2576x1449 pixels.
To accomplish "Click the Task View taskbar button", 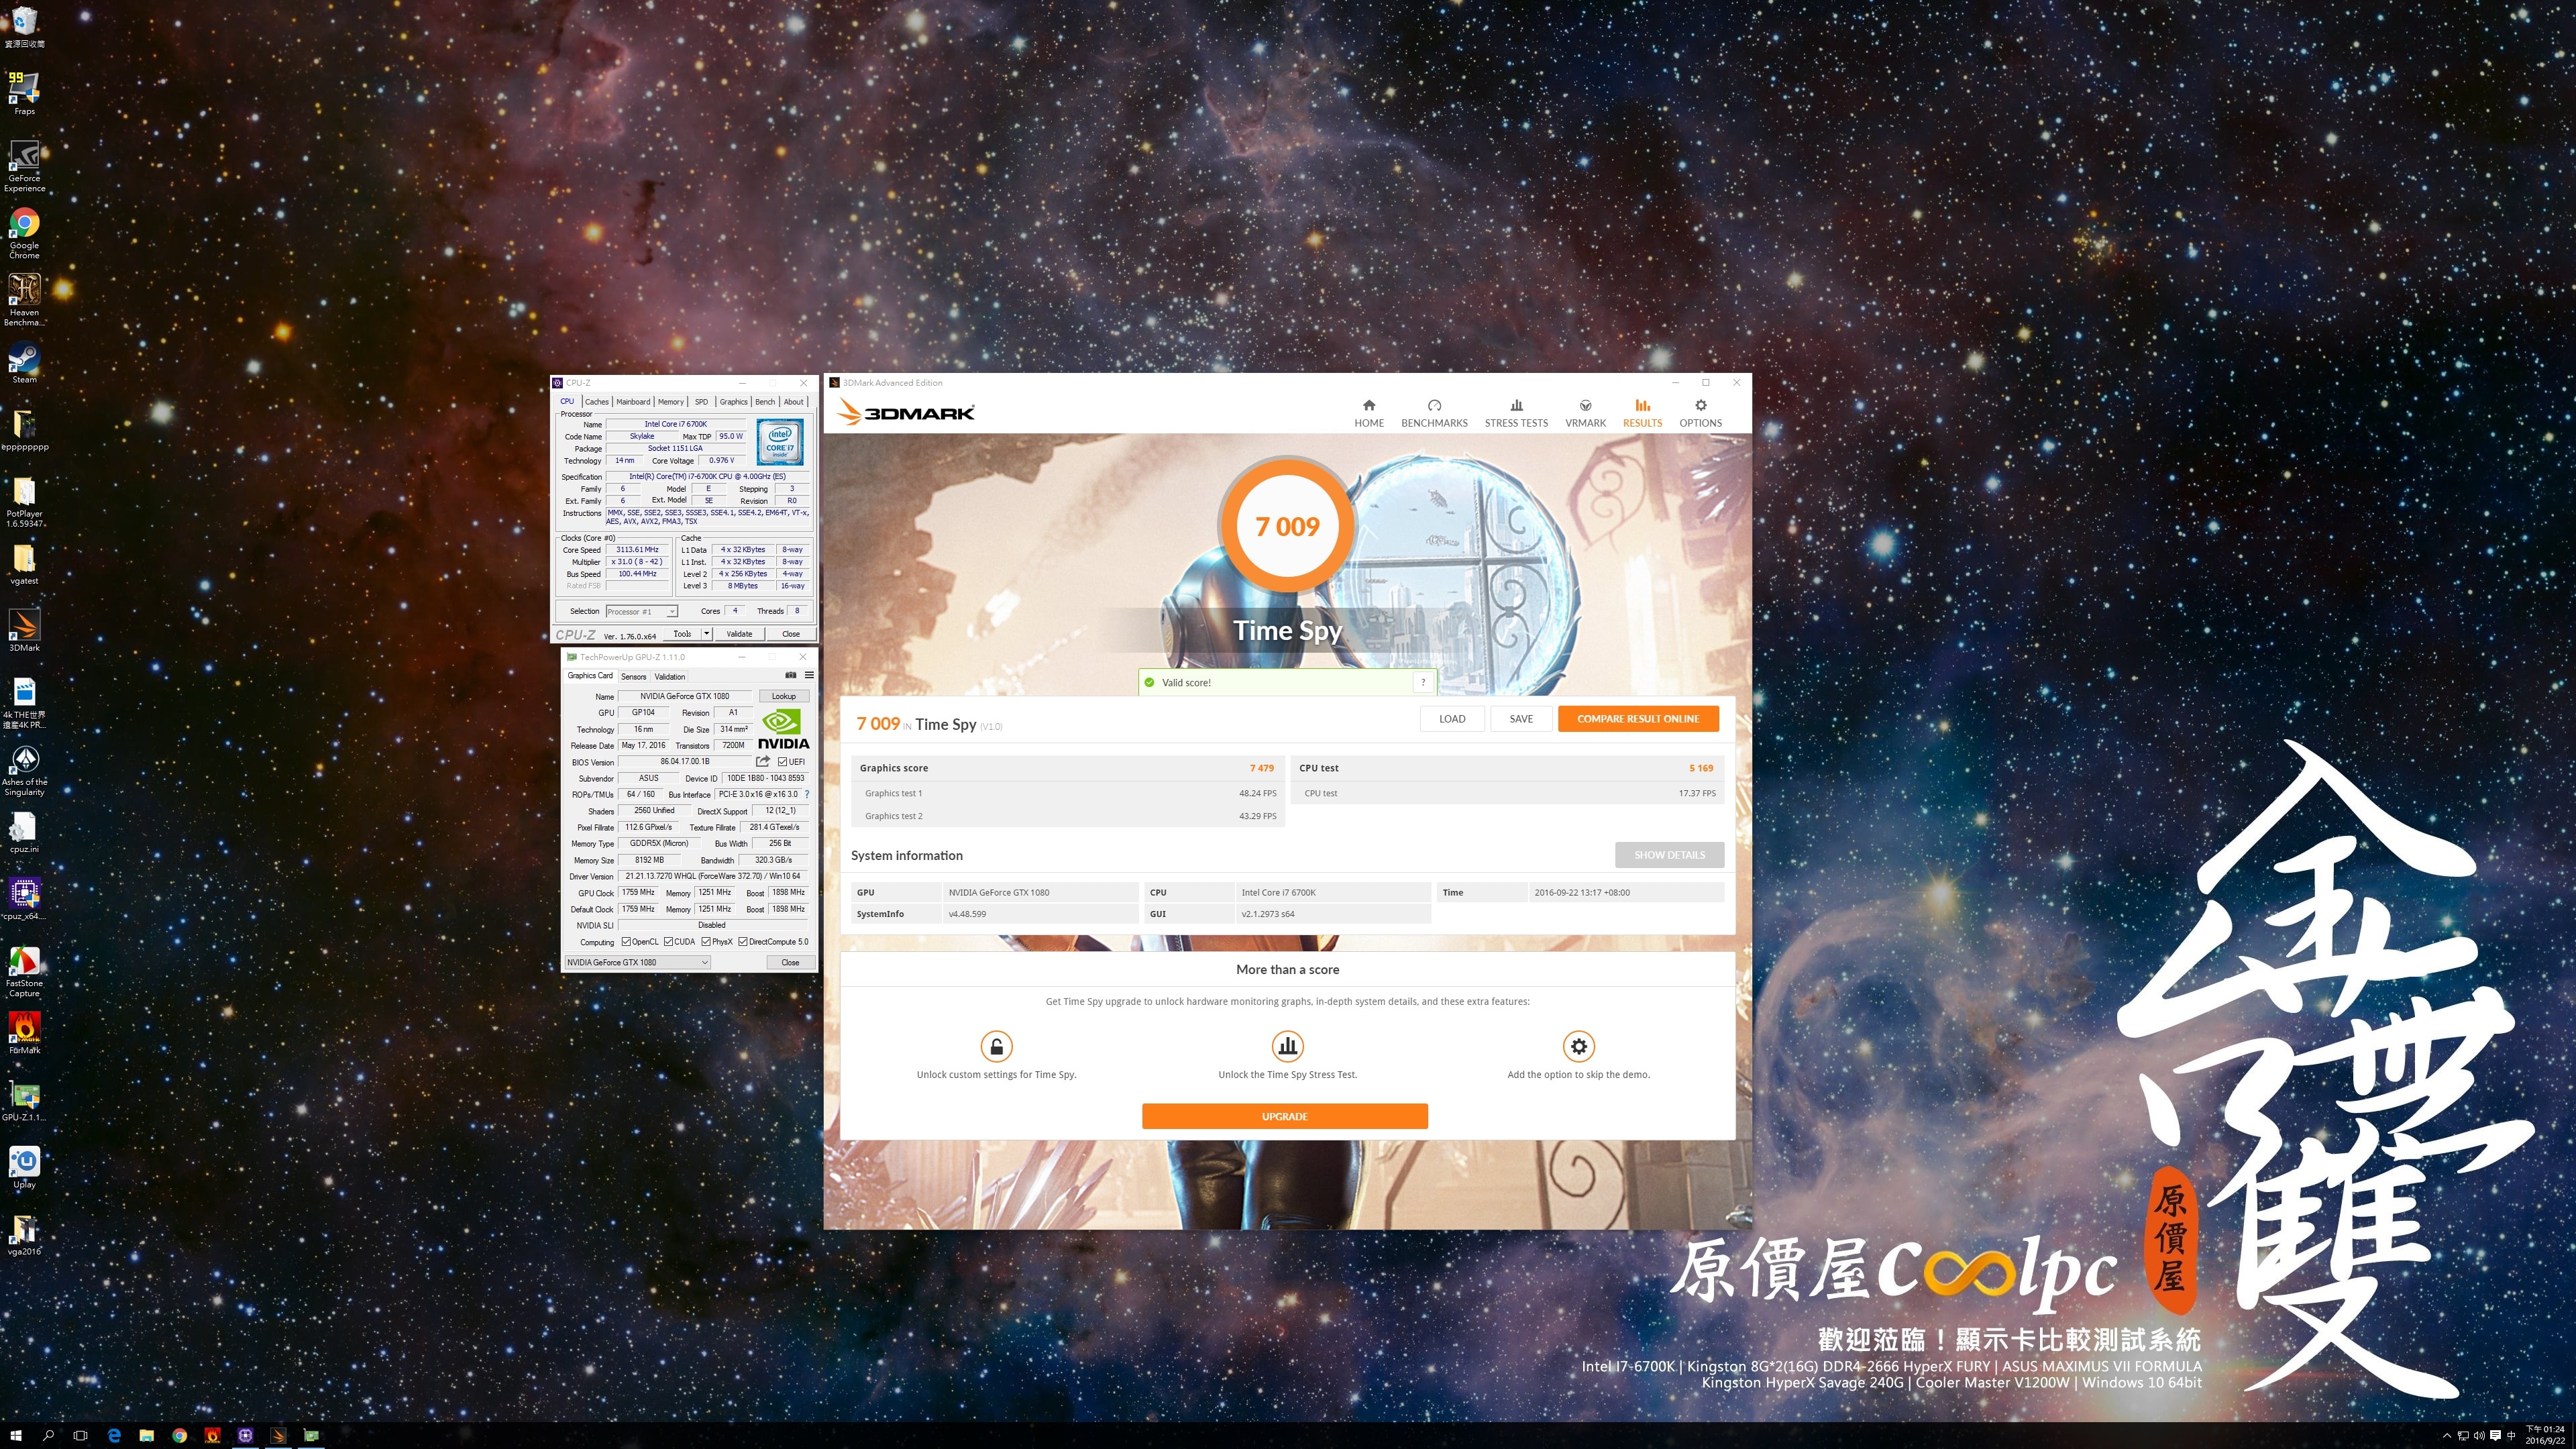I will [x=81, y=1435].
